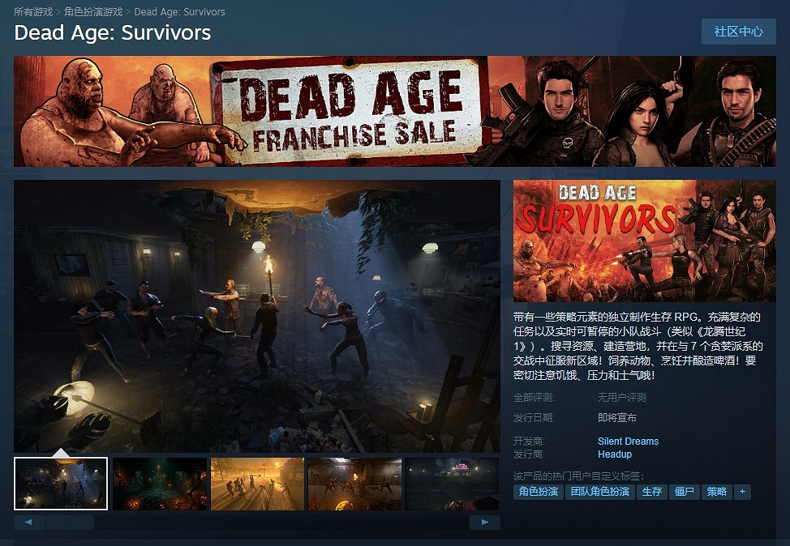Visit the Headup publisher page
Viewport: 790px width, 546px height.
[x=614, y=454]
